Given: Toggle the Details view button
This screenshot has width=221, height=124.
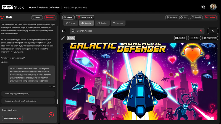Looking at the screenshot, I should (x=71, y=38).
